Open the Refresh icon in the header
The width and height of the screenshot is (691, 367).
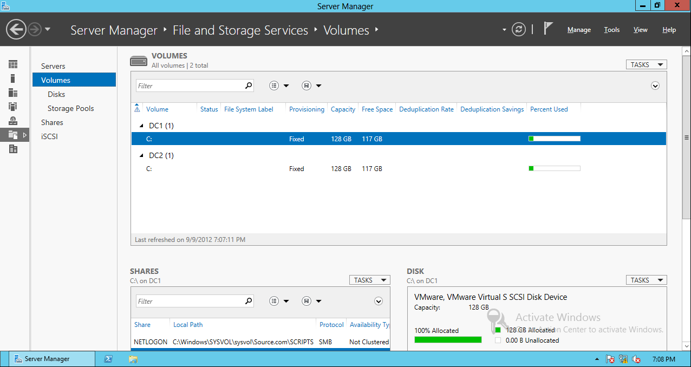point(519,30)
